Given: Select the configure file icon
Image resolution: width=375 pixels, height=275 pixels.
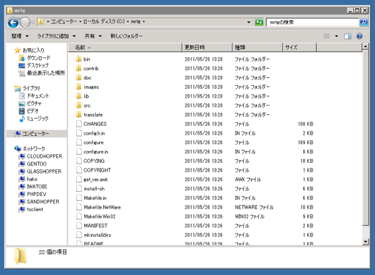Looking at the screenshot, I should pos(79,142).
